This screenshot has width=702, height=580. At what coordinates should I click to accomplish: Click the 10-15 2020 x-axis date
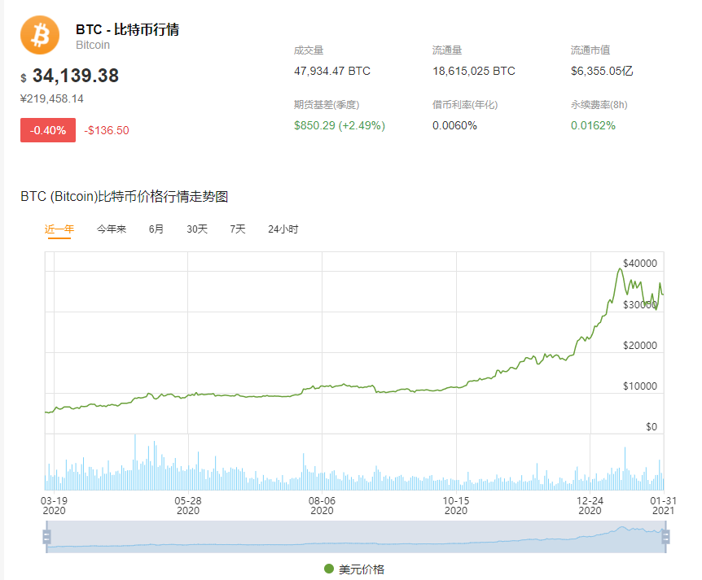pos(456,506)
